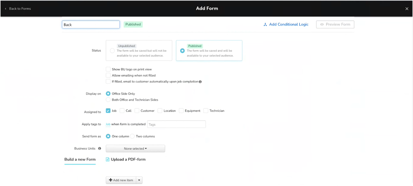The image size is (413, 186).
Task: Click the back chevron icon next to Back to Forms
Action: point(6,9)
